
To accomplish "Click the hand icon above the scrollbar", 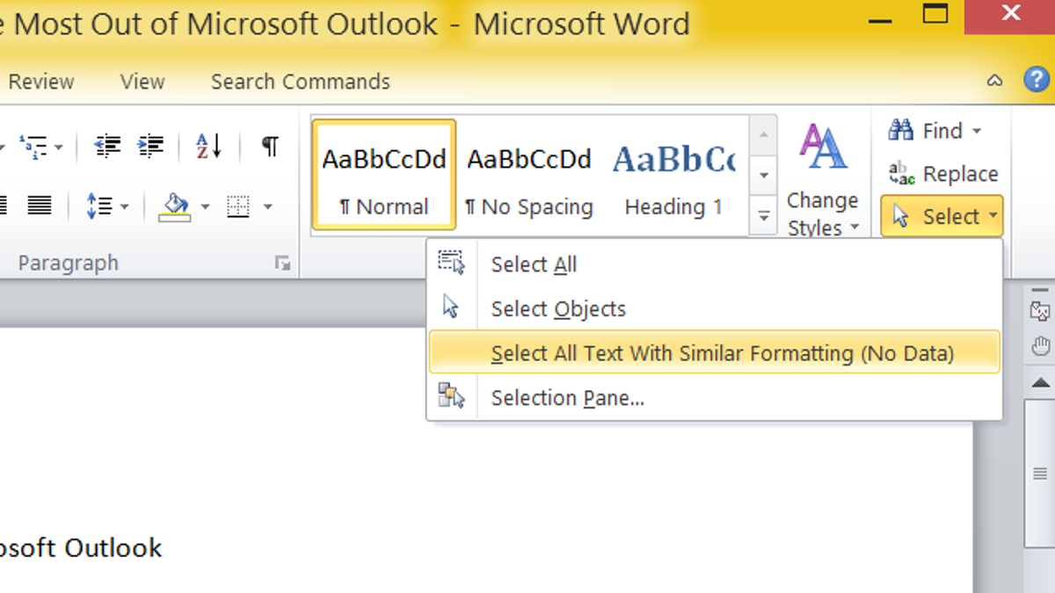I will [x=1041, y=345].
